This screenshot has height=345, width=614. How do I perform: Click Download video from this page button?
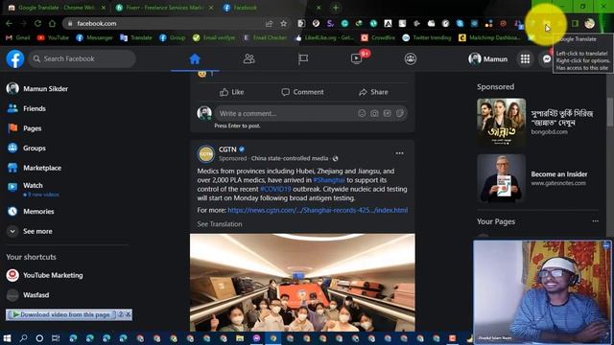click(61, 314)
